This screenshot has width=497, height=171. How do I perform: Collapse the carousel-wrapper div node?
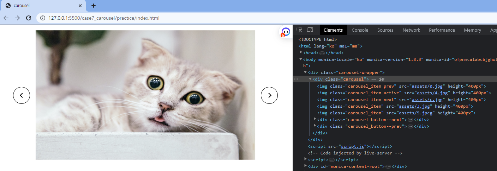pyautogui.click(x=306, y=72)
